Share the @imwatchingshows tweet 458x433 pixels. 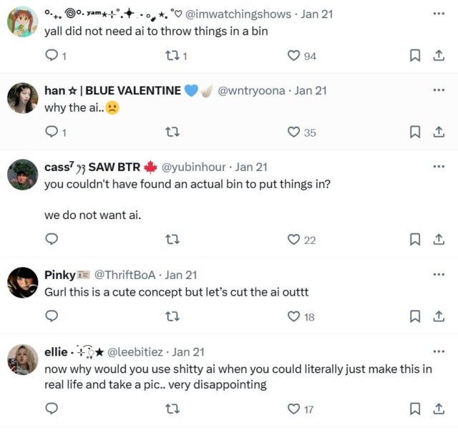pyautogui.click(x=439, y=56)
